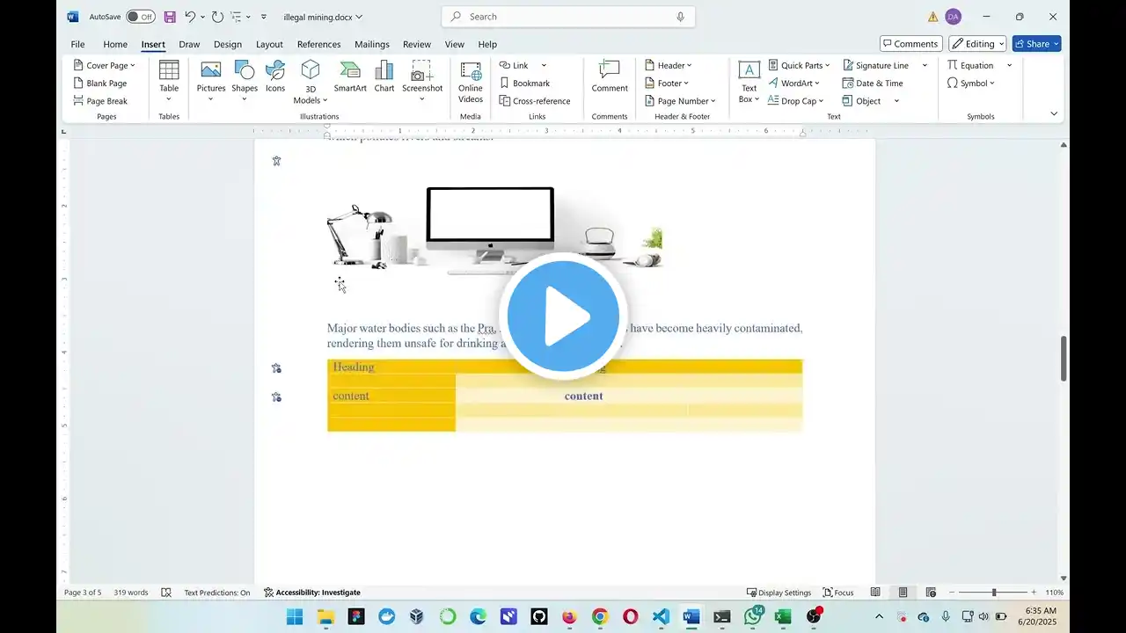Screen dimensions: 1126x633
Task: Open the Table insert menu
Action: click(169, 81)
